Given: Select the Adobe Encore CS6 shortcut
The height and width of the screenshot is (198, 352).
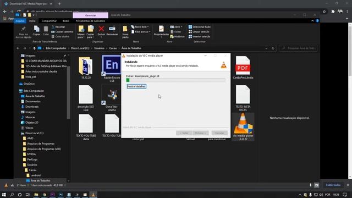Looking at the screenshot, I should (112, 68).
